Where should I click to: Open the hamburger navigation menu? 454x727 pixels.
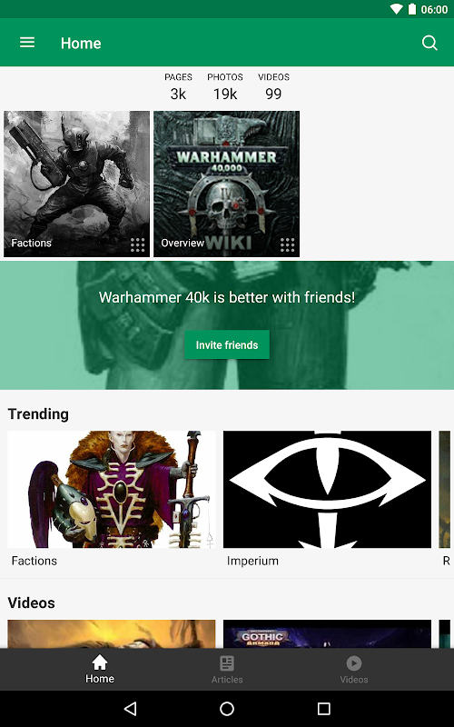click(x=27, y=43)
